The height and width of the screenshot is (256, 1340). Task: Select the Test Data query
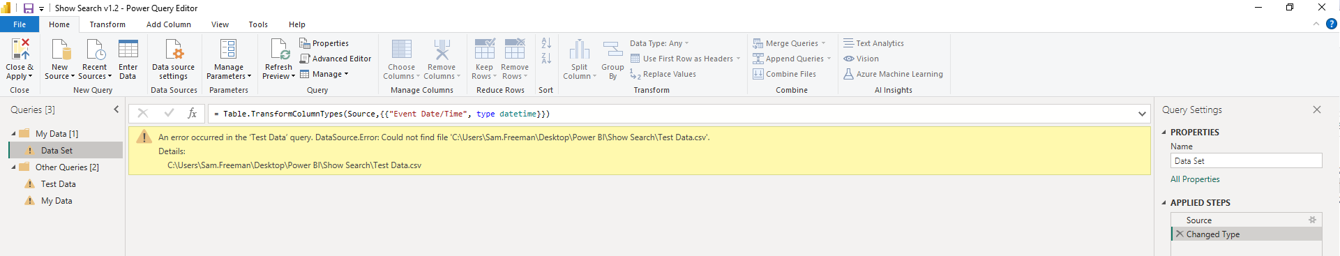[59, 184]
